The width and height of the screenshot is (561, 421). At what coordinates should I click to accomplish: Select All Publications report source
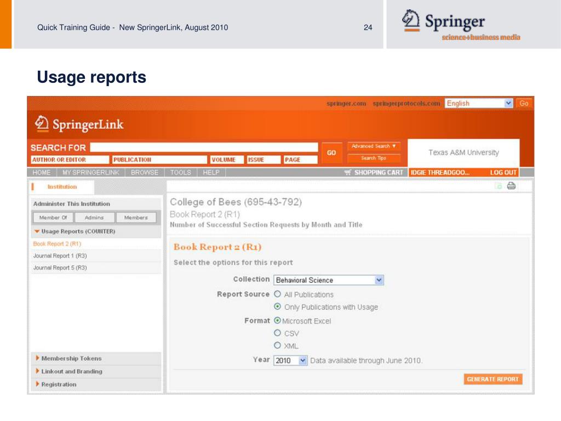point(277,294)
